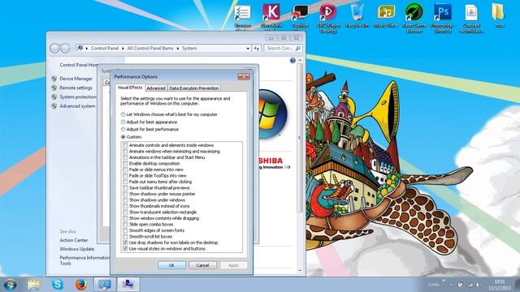Image resolution: width=520 pixels, height=292 pixels.
Task: Switch to Control Panel taskbar window
Action: (x=105, y=285)
